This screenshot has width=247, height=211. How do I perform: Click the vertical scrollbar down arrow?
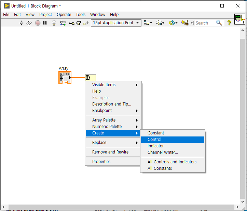pyautogui.click(x=243, y=202)
